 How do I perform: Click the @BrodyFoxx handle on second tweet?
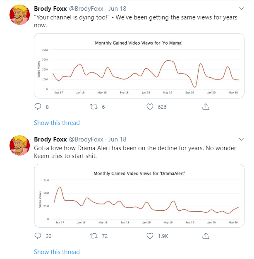tap(86, 139)
